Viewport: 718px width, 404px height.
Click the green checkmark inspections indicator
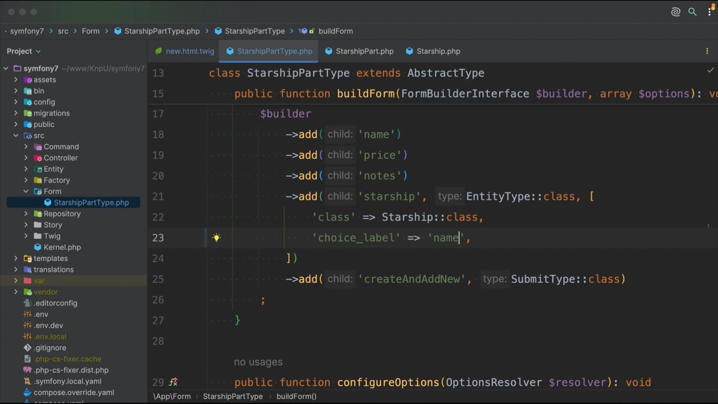[710, 70]
